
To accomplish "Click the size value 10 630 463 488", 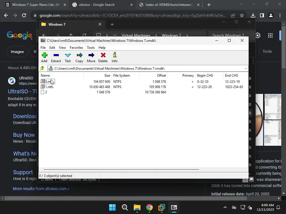I will [x=100, y=87].
